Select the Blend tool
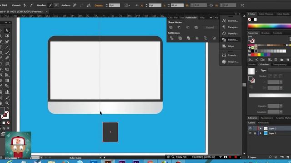This screenshot has width=291, height=163. (x=7, y=86)
